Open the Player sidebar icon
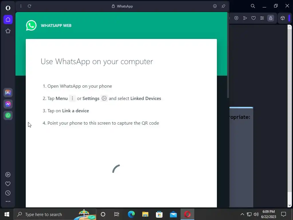The image size is (293, 220). 8,174
